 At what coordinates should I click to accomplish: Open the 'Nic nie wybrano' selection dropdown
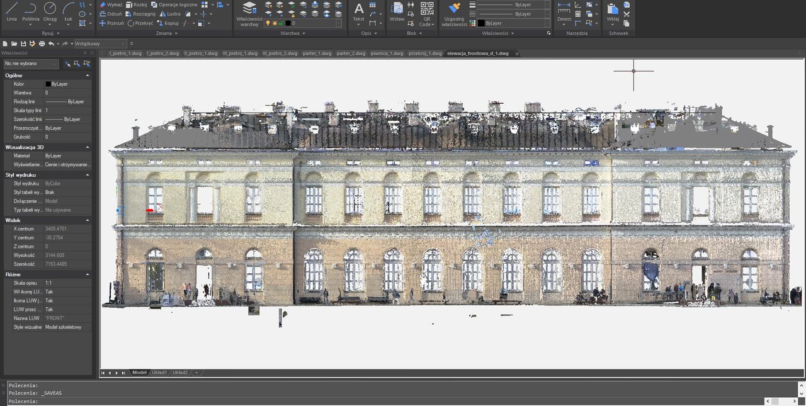[x=31, y=64]
